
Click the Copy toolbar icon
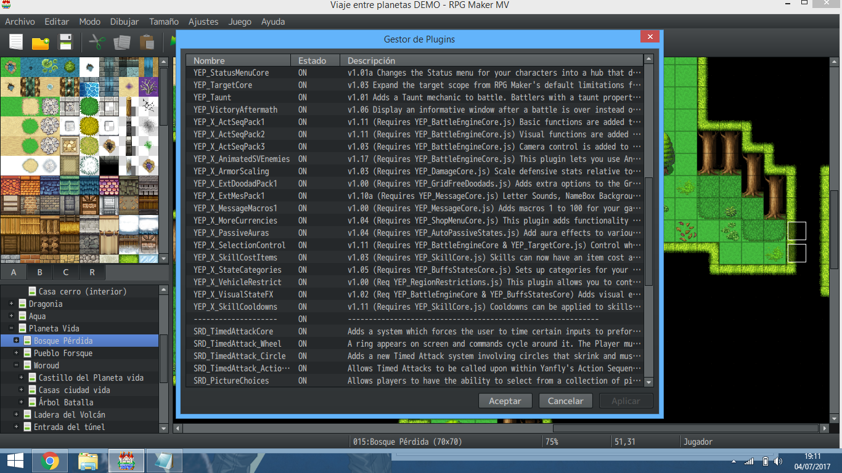pyautogui.click(x=122, y=42)
